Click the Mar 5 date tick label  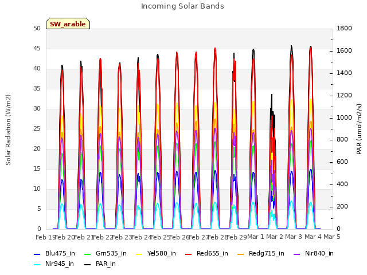coord(332,237)
